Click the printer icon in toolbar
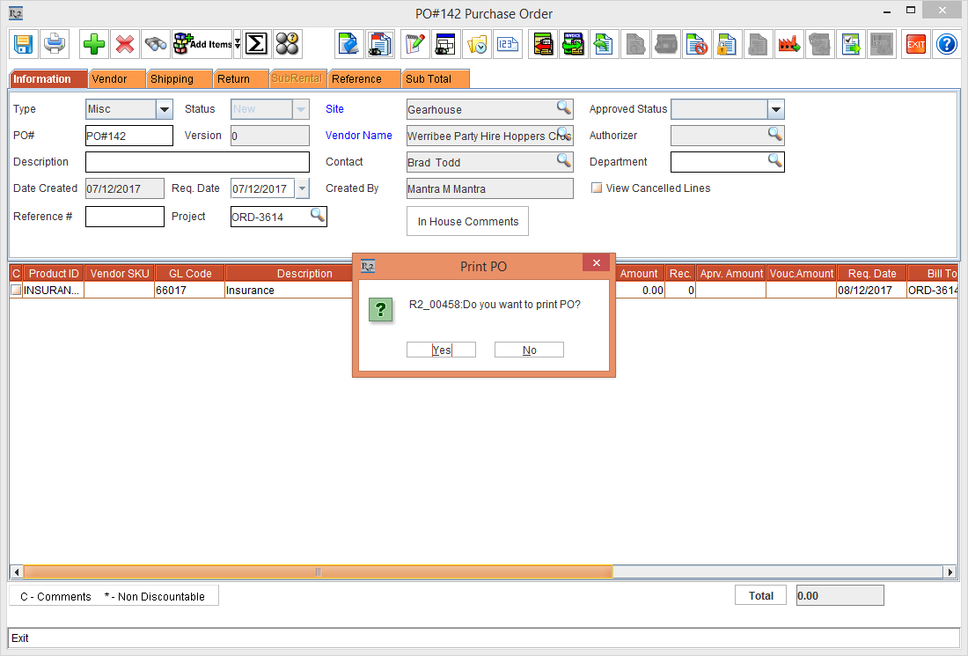Screen dimensions: 968x656 point(55,43)
